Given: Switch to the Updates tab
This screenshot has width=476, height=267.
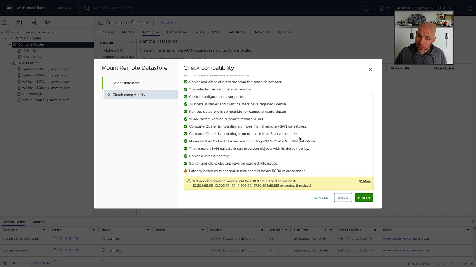Looking at the screenshot, I should [284, 32].
